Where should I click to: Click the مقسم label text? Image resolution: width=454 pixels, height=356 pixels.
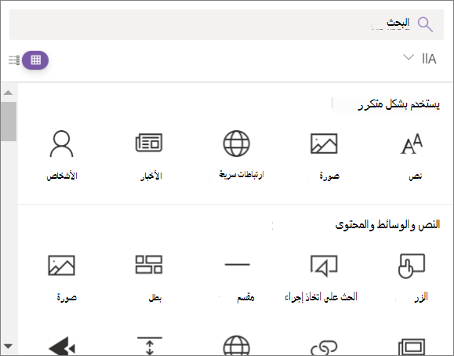pos(245,297)
